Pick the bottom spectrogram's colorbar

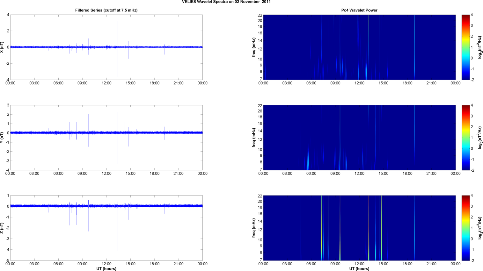point(465,228)
